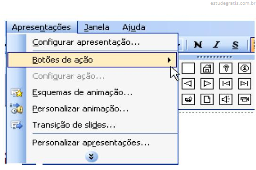The height and width of the screenshot is (170, 256).
Task: Select the Beginning action button
Action: (x=226, y=84)
